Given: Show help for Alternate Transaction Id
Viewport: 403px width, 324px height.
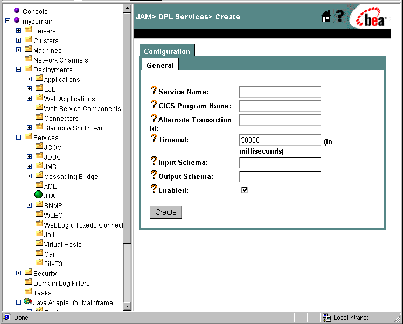Looking at the screenshot, I should [154, 118].
